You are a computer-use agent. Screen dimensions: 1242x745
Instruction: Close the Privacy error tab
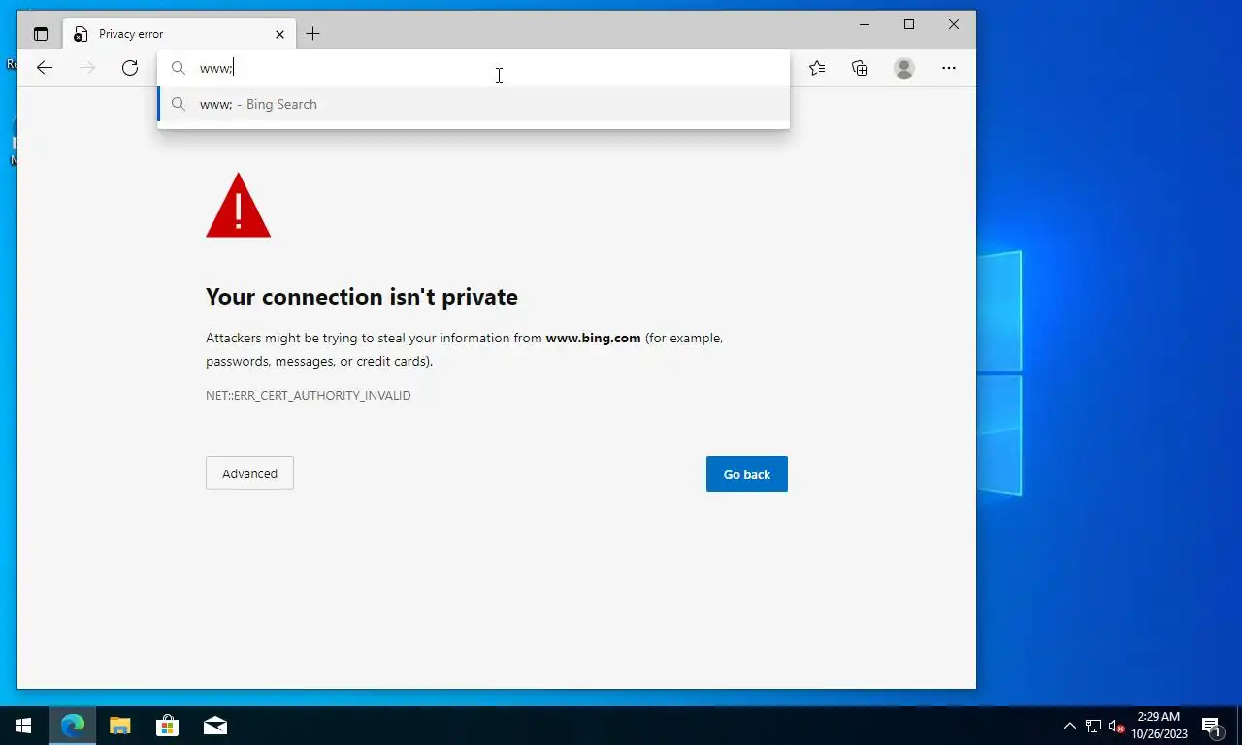[279, 34]
